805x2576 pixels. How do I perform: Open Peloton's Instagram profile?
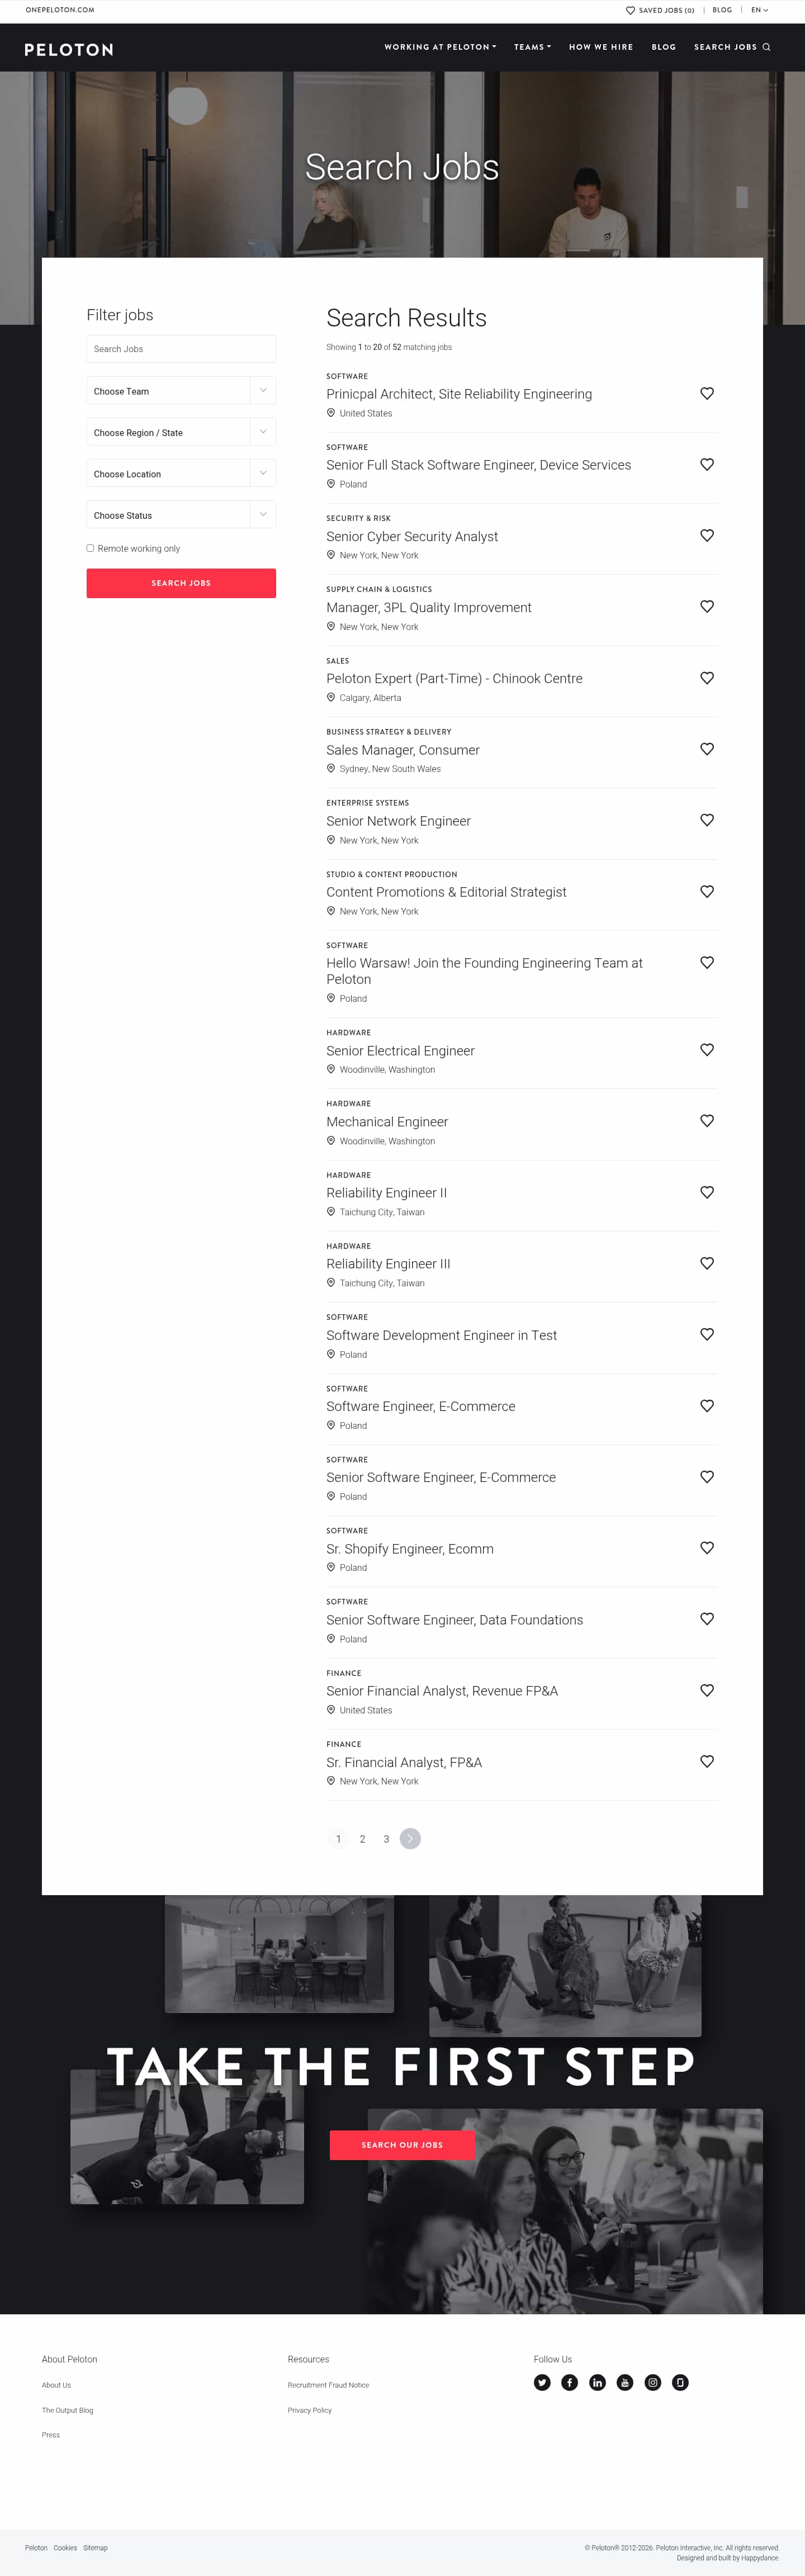pyautogui.click(x=653, y=2382)
